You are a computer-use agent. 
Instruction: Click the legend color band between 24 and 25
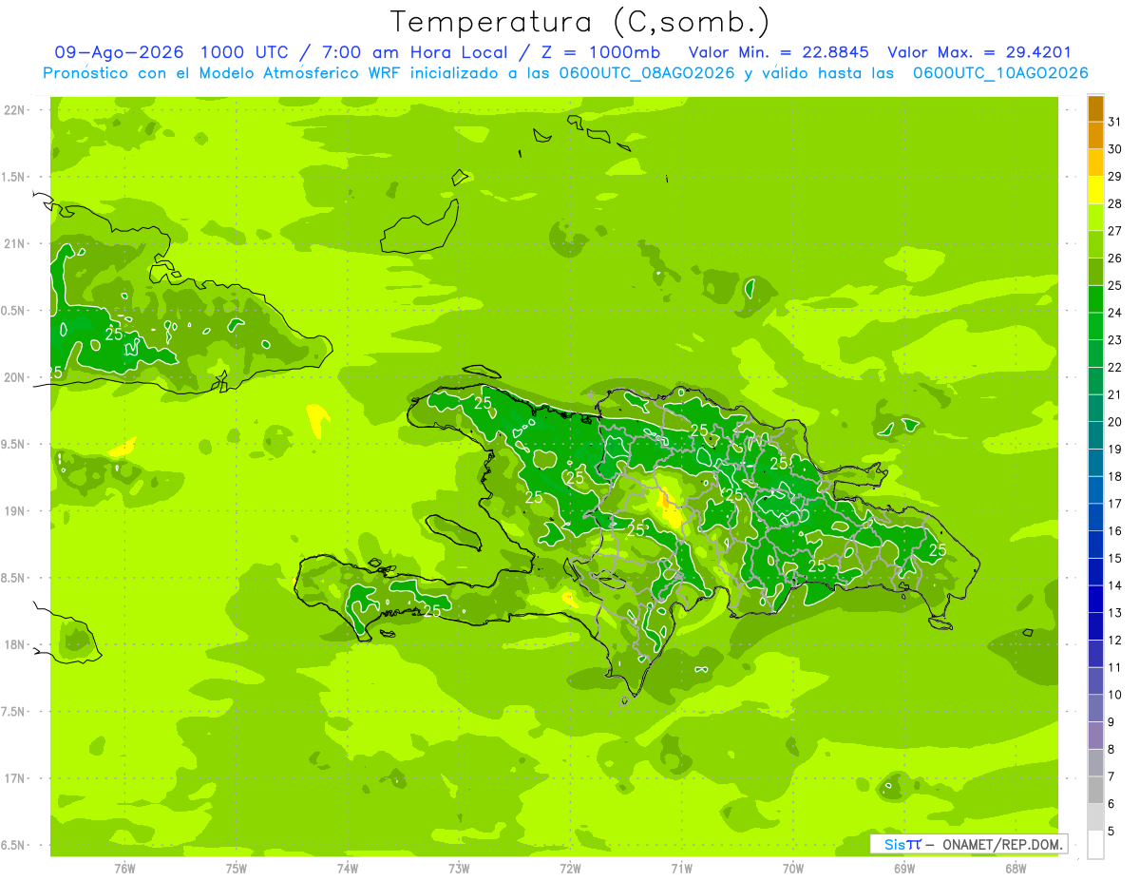coord(1095,299)
